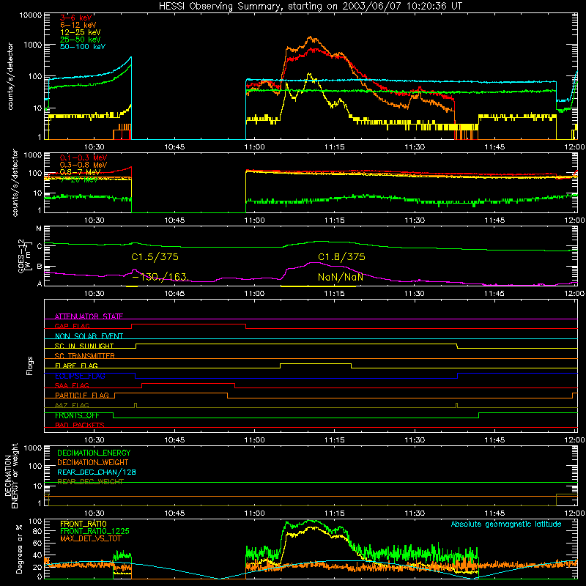Select the vertical Flags axis label
Screen dimensions: 586x586
[30, 366]
